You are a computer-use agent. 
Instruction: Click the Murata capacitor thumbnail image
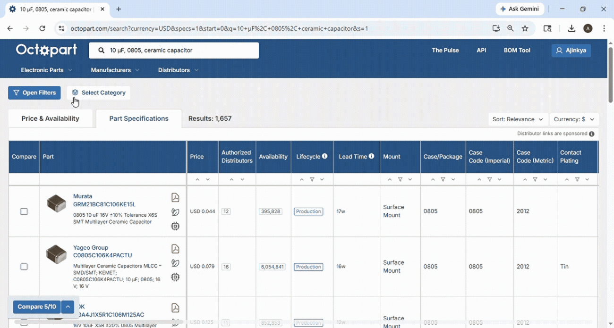coord(56,204)
